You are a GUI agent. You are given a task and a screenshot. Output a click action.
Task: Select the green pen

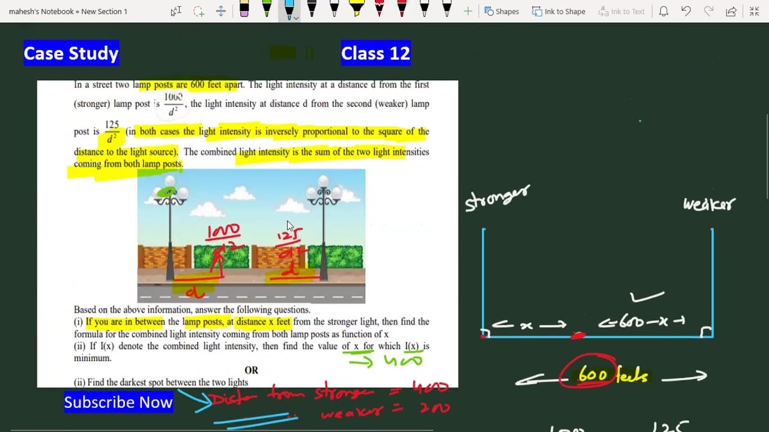point(266,10)
